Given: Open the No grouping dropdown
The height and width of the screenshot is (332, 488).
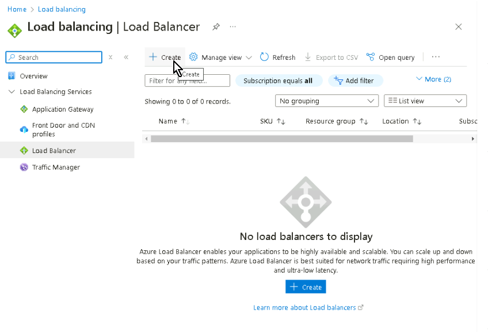Looking at the screenshot, I should point(327,101).
